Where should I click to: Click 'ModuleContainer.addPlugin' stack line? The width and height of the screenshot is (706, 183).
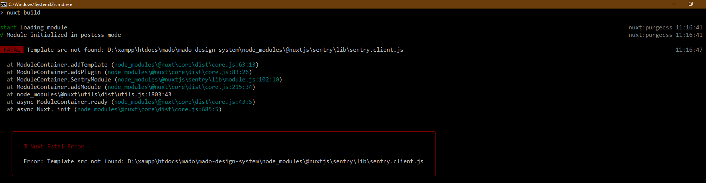tap(129, 72)
